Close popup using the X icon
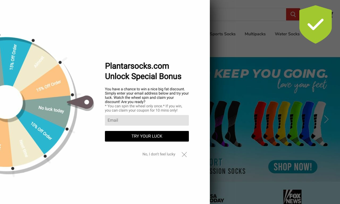The image size is (340, 204). tap(184, 154)
